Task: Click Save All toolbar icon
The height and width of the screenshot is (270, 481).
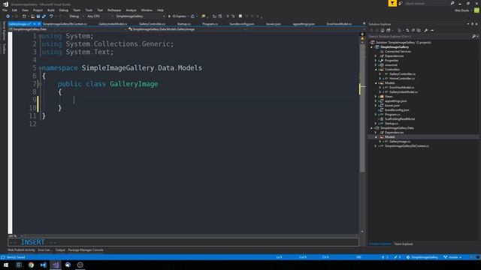Action: (x=44, y=16)
